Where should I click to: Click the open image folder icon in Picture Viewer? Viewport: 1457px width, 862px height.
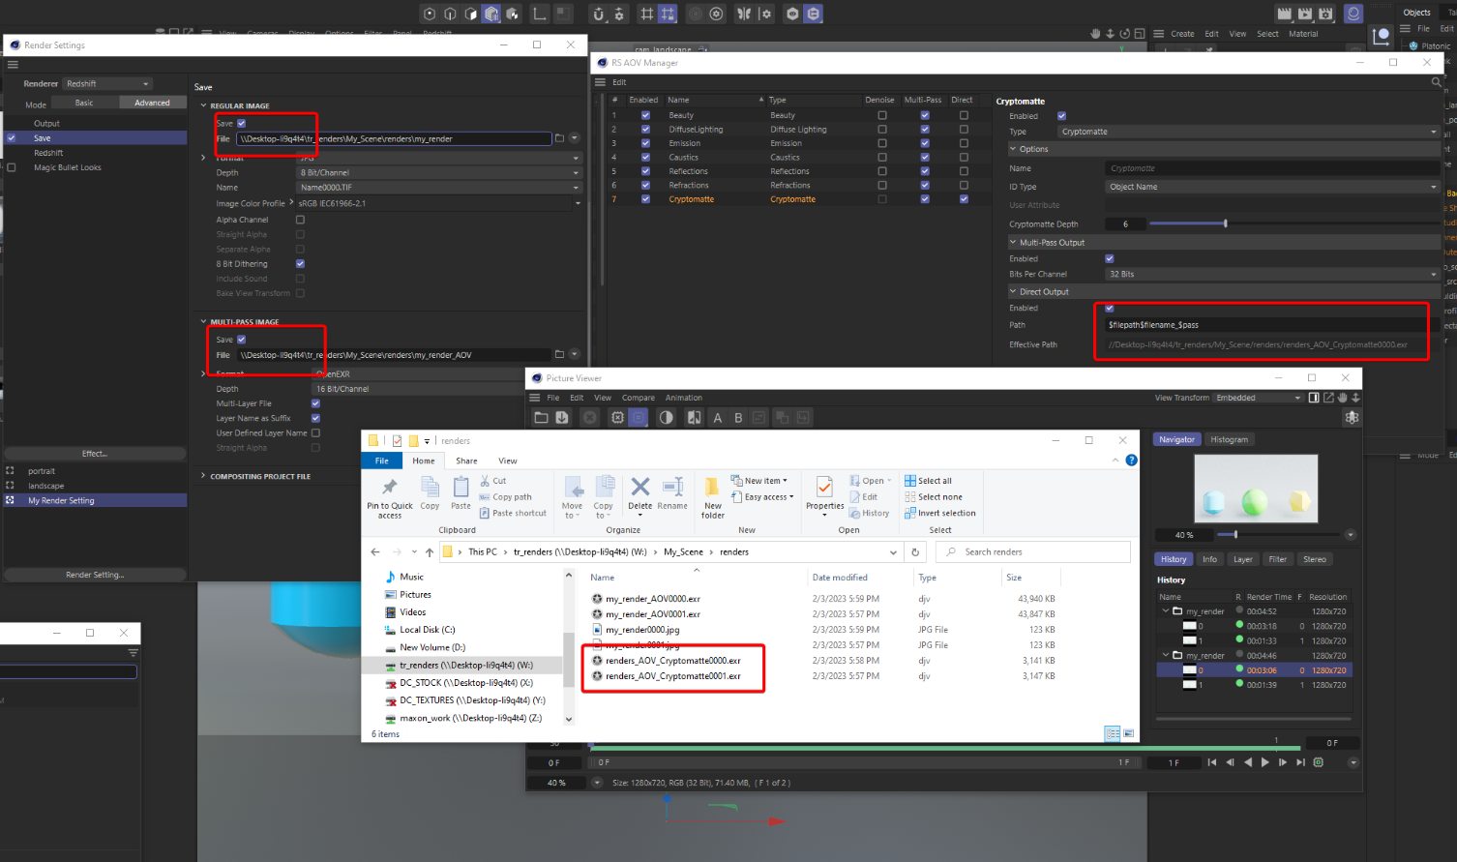(543, 417)
